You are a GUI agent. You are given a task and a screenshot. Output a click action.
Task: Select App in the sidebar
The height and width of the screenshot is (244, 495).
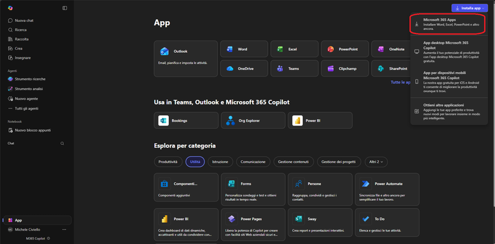(37, 220)
